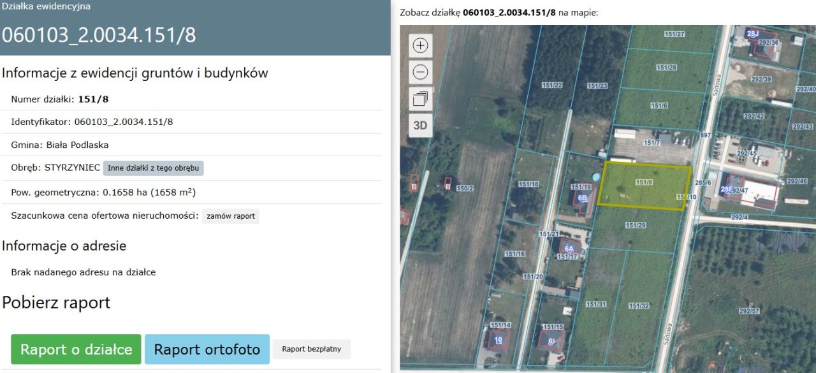Click the zoom in icon on the map
816x373 pixels.
coord(419,45)
